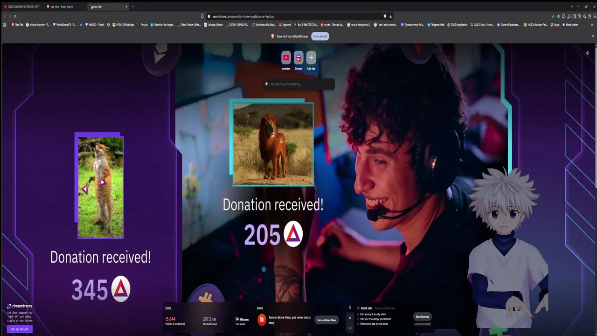Open the YuGiOh Booster Pack bookmark
597x336 pixels.
pyautogui.click(x=535, y=25)
